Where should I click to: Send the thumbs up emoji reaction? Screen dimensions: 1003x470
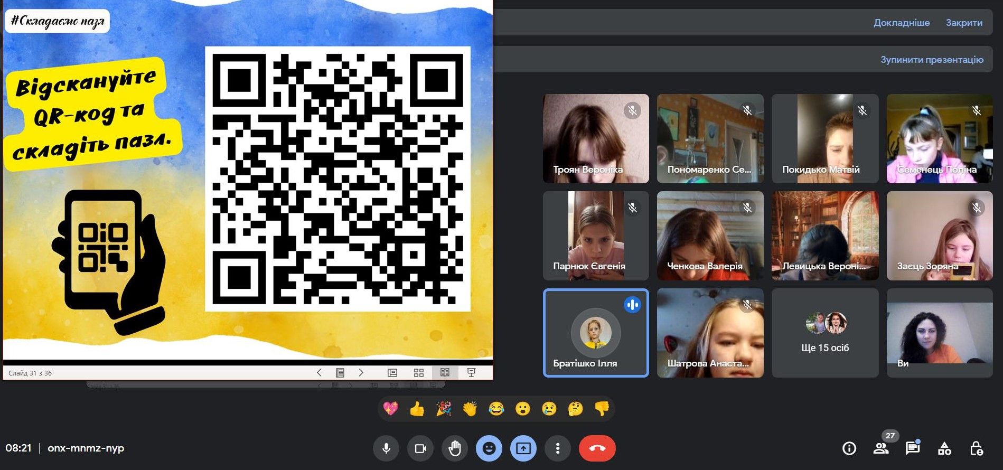417,409
